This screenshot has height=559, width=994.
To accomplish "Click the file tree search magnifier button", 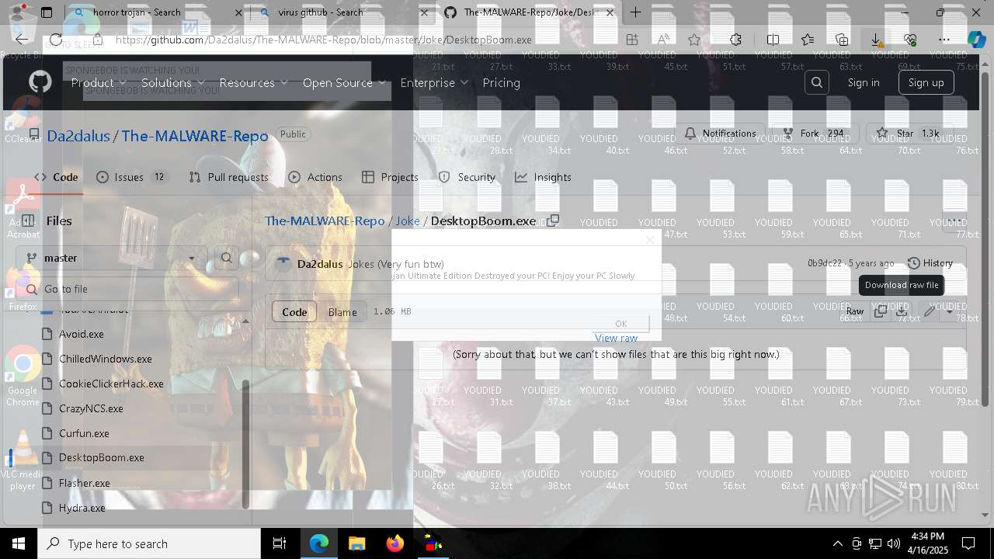I will pyautogui.click(x=226, y=258).
